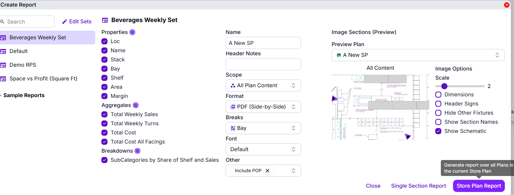Click into the Header Notes input field

pyautogui.click(x=263, y=64)
